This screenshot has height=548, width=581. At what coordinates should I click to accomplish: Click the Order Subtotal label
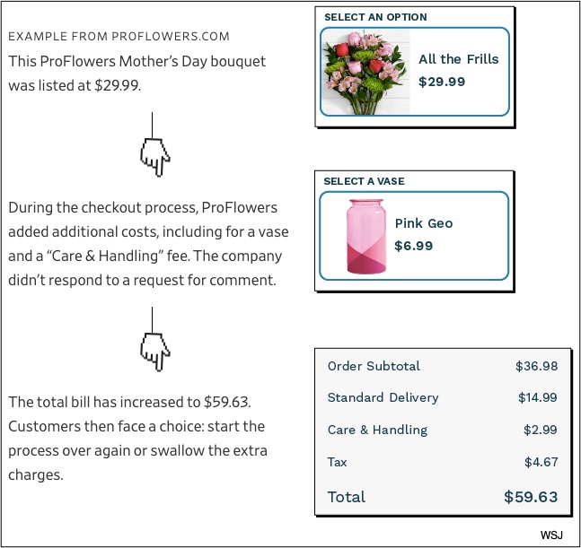[x=374, y=366]
